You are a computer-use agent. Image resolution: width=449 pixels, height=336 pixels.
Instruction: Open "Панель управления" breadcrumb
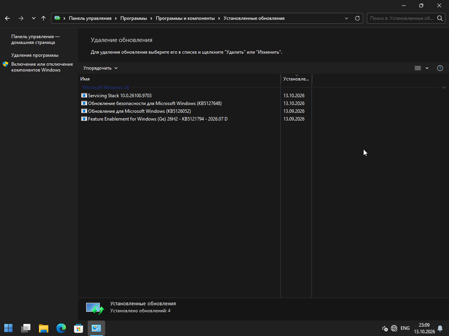[x=90, y=18]
